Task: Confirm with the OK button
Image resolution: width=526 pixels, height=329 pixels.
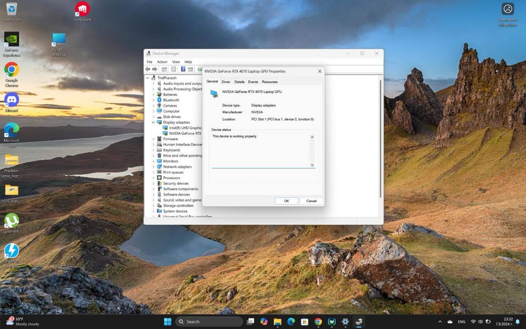Action: 287,201
